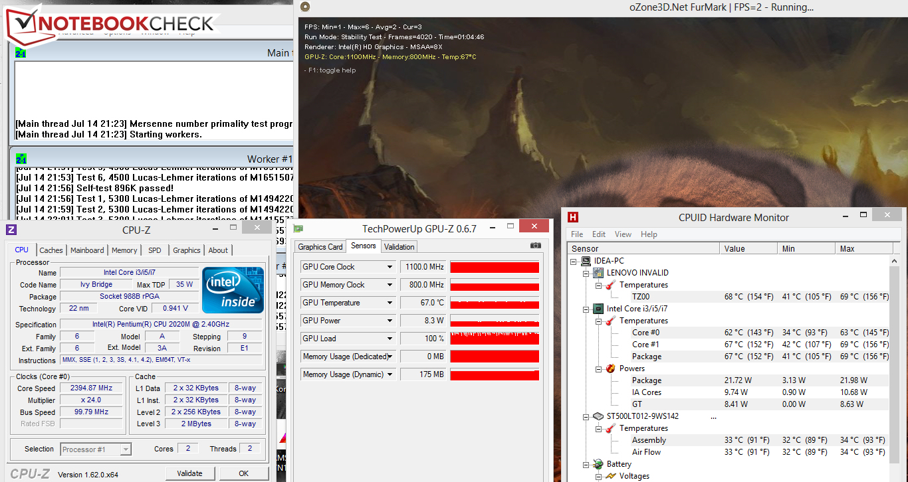Click the red H icon of Hardware Monitor
The image size is (908, 482).
[x=573, y=217]
